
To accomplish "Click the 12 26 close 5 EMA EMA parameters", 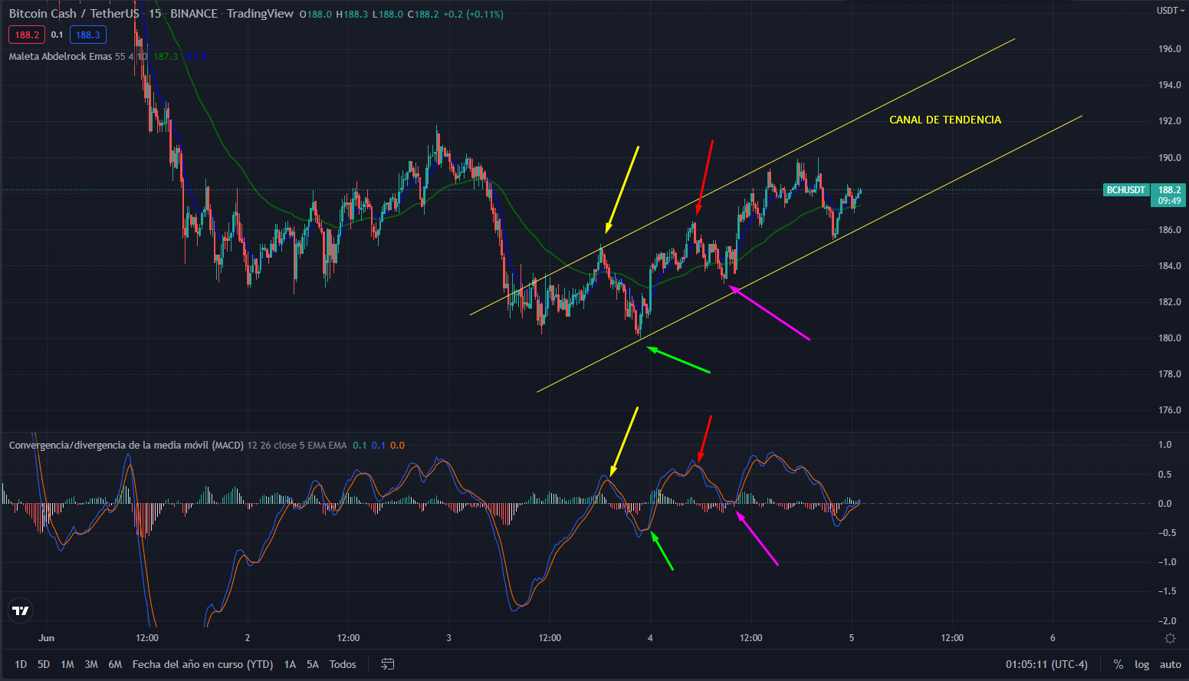I will [x=297, y=445].
